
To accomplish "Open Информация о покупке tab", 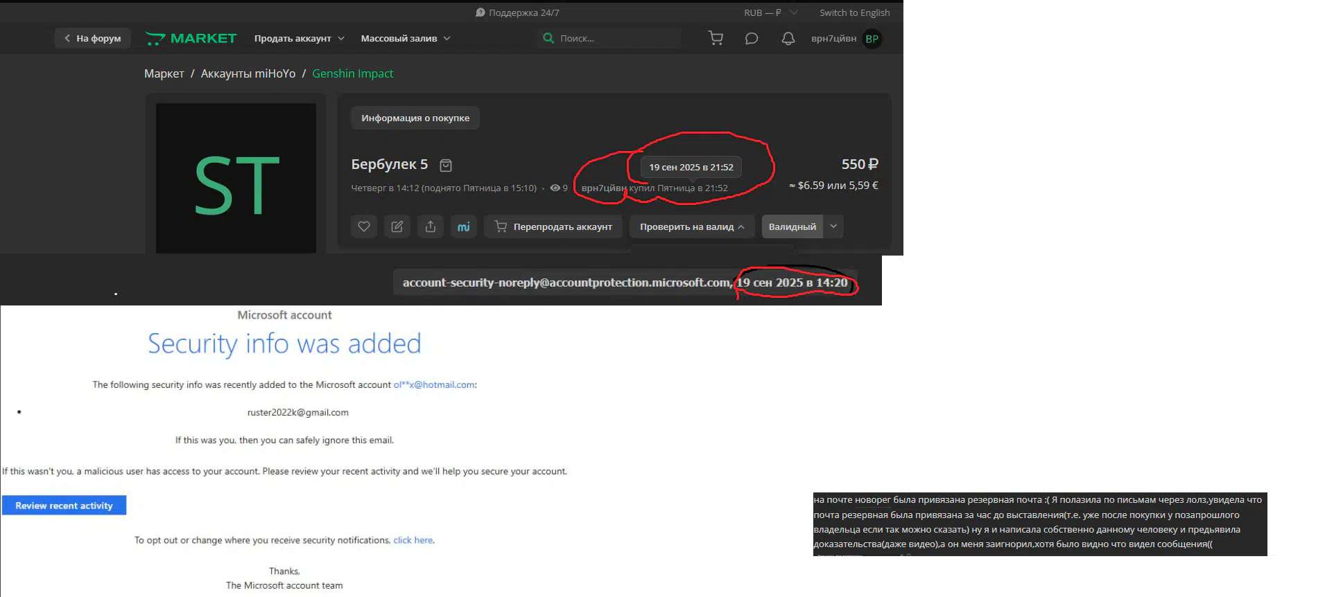I will tap(415, 118).
